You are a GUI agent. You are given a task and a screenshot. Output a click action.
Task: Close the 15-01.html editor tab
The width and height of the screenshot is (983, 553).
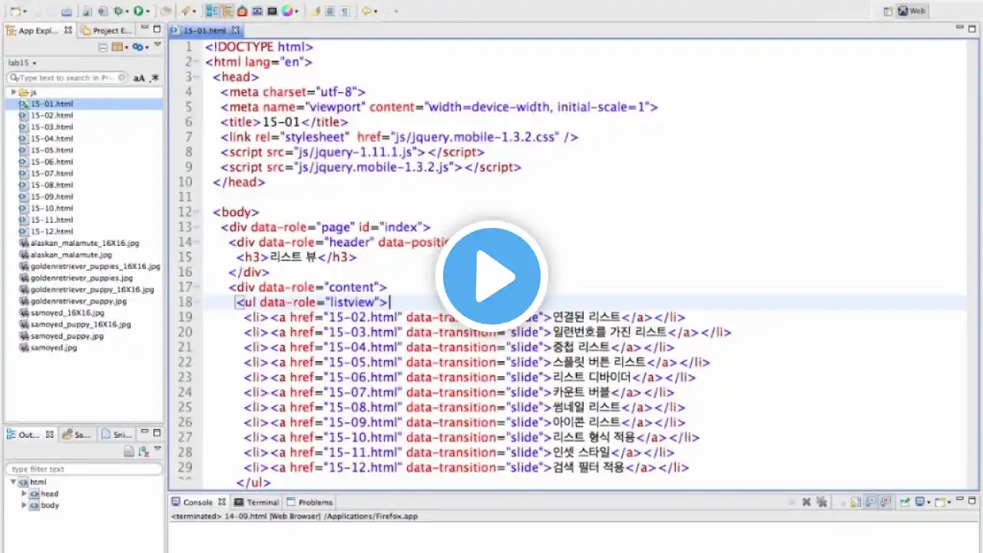(236, 30)
